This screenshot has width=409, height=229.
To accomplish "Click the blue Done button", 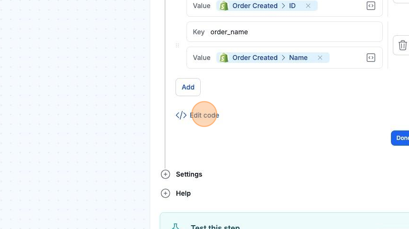I will pyautogui.click(x=401, y=138).
